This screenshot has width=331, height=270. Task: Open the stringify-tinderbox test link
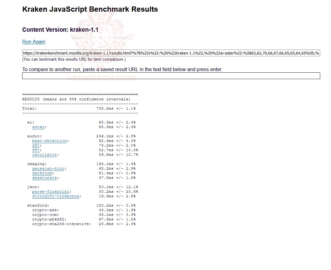[x=56, y=196]
